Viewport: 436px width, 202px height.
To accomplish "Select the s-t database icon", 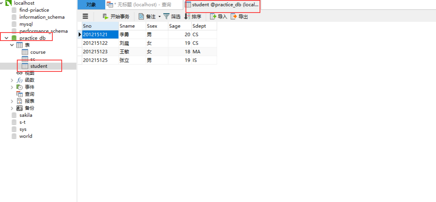I will pyautogui.click(x=14, y=122).
